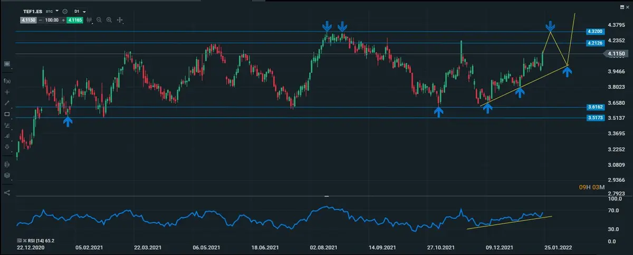Select the arrow marker tool
The width and height of the screenshot is (633, 255).
coord(7,147)
